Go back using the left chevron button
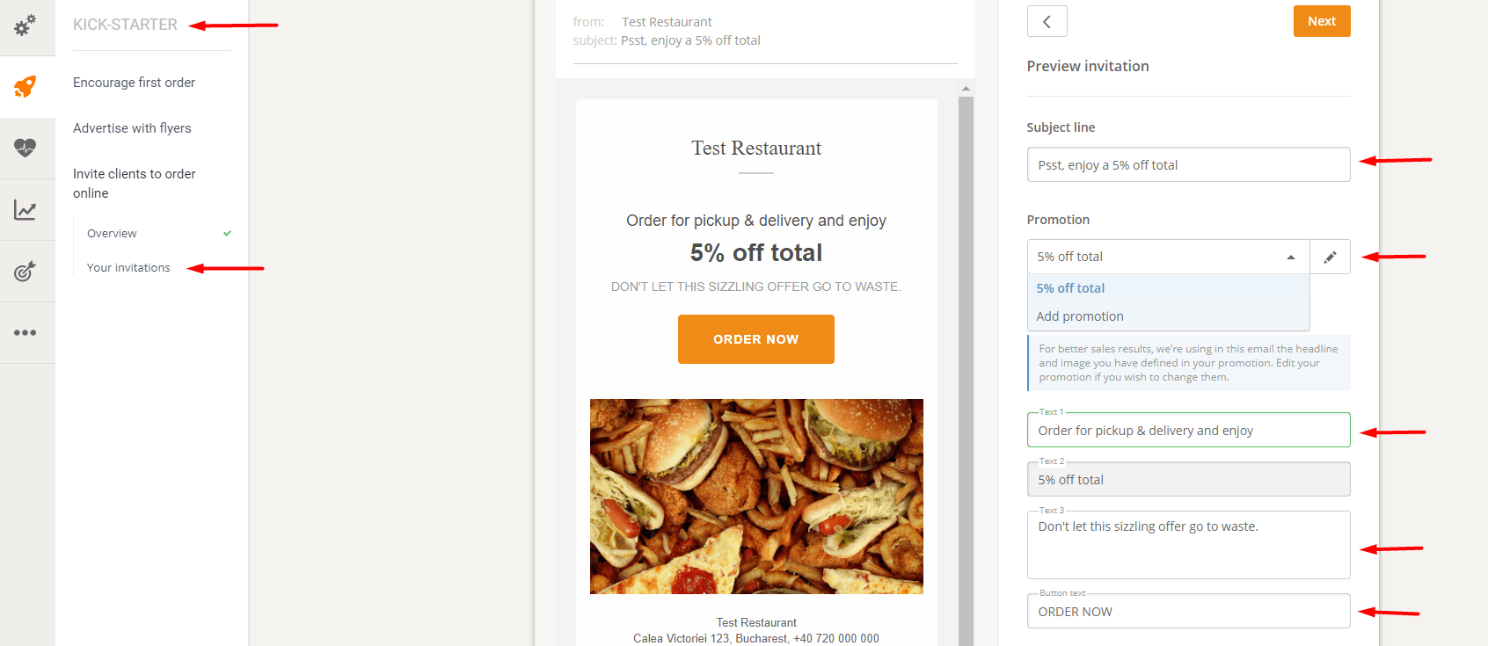The height and width of the screenshot is (646, 1488). click(1047, 22)
